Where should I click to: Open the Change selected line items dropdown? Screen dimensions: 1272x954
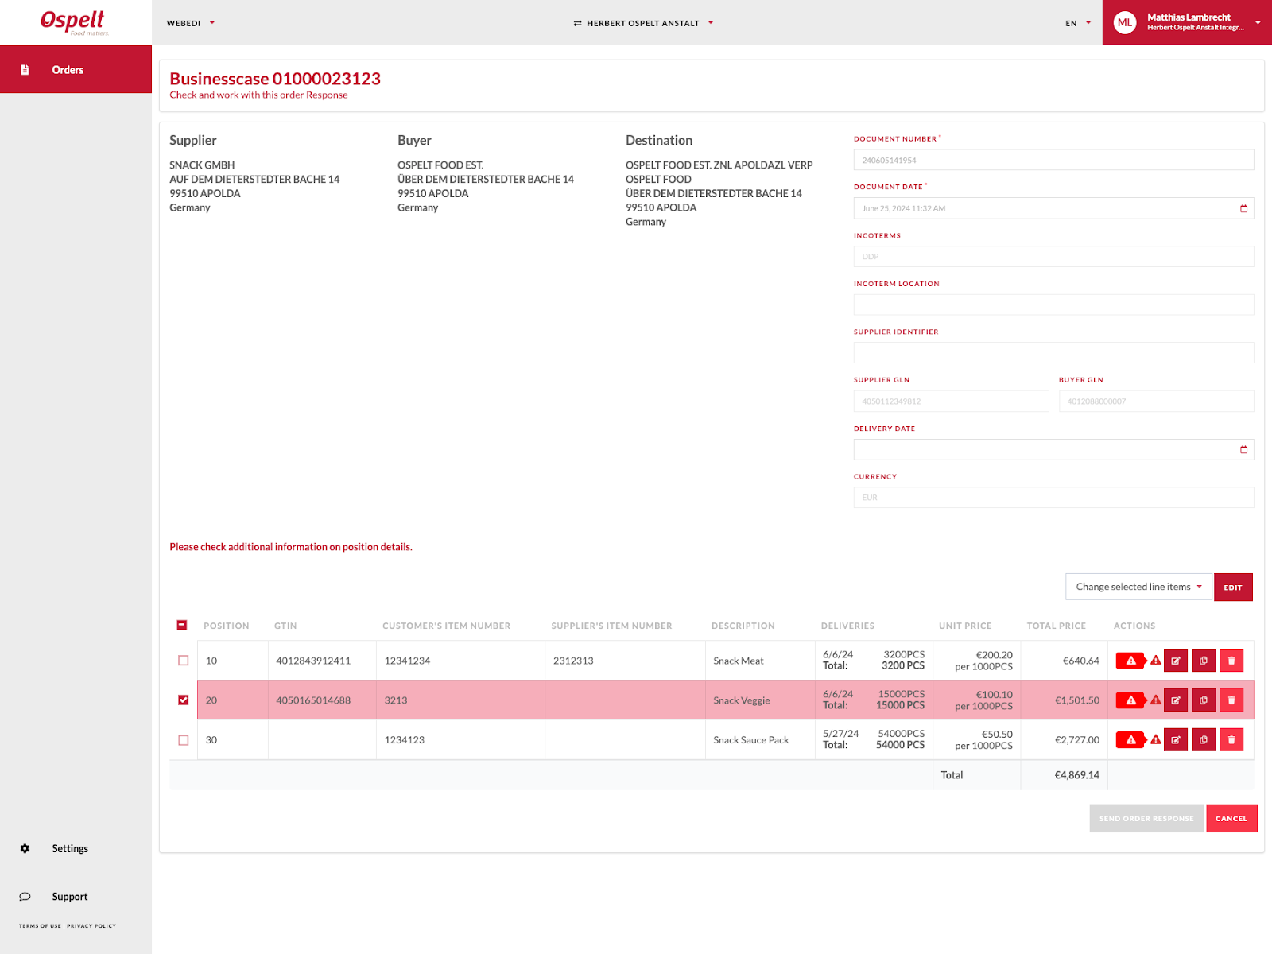pyautogui.click(x=1138, y=587)
